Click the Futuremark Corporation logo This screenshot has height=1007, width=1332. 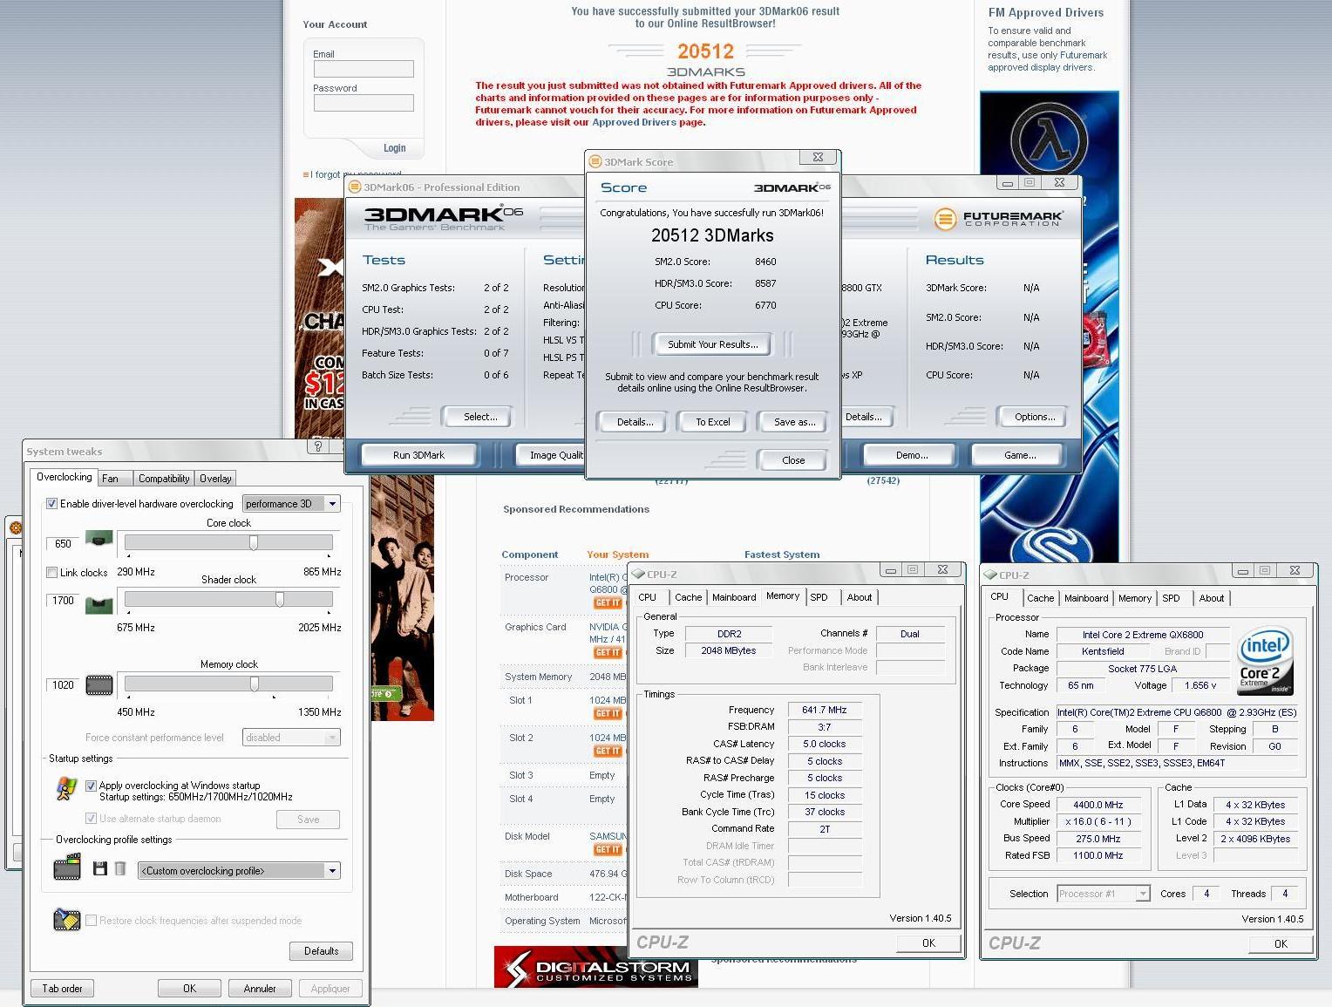[x=999, y=218]
